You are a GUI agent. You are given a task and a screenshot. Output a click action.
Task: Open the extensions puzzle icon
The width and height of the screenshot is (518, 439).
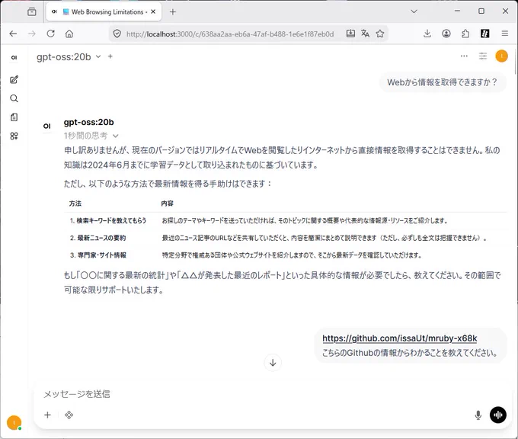point(465,34)
